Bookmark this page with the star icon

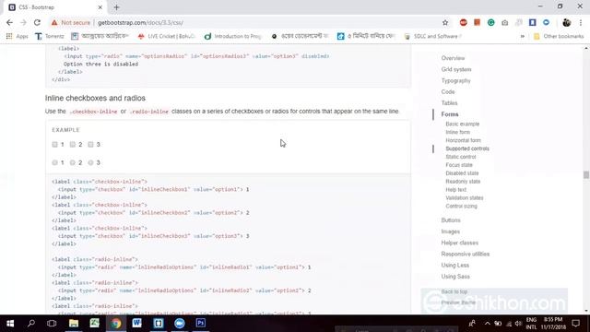(445, 22)
